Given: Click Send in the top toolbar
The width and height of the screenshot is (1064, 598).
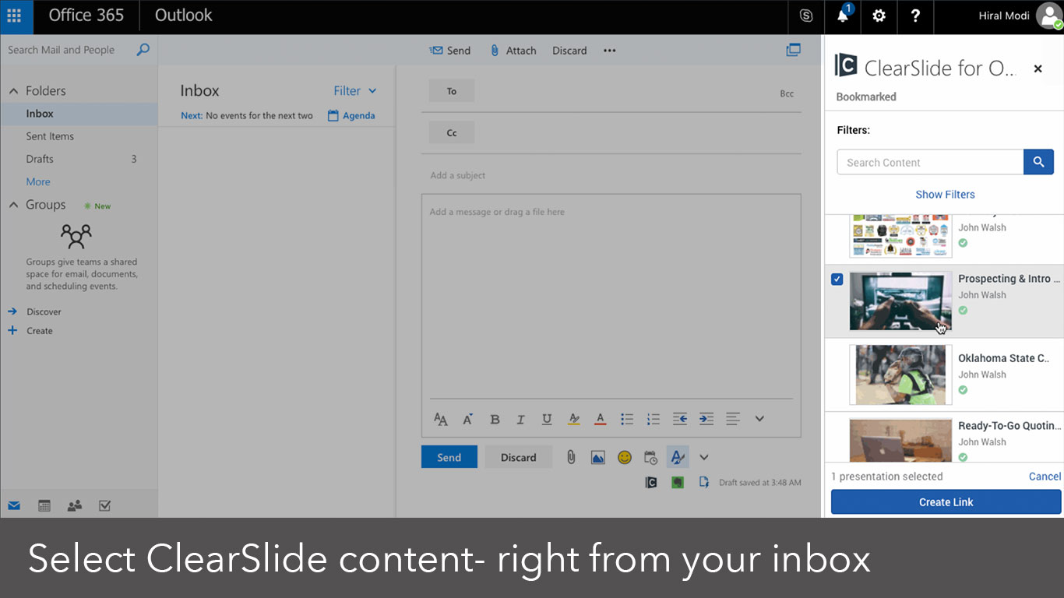Looking at the screenshot, I should 450,51.
